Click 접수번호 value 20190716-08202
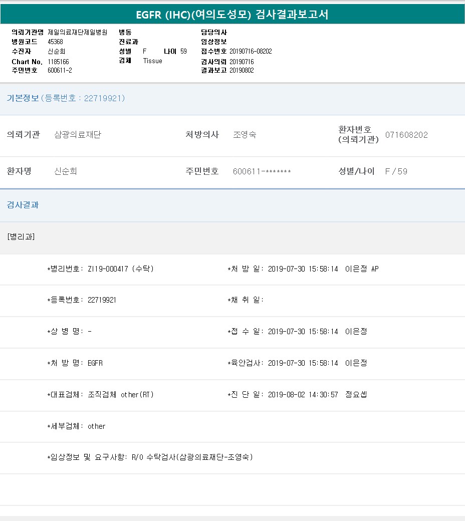The image size is (465, 521). [x=251, y=51]
